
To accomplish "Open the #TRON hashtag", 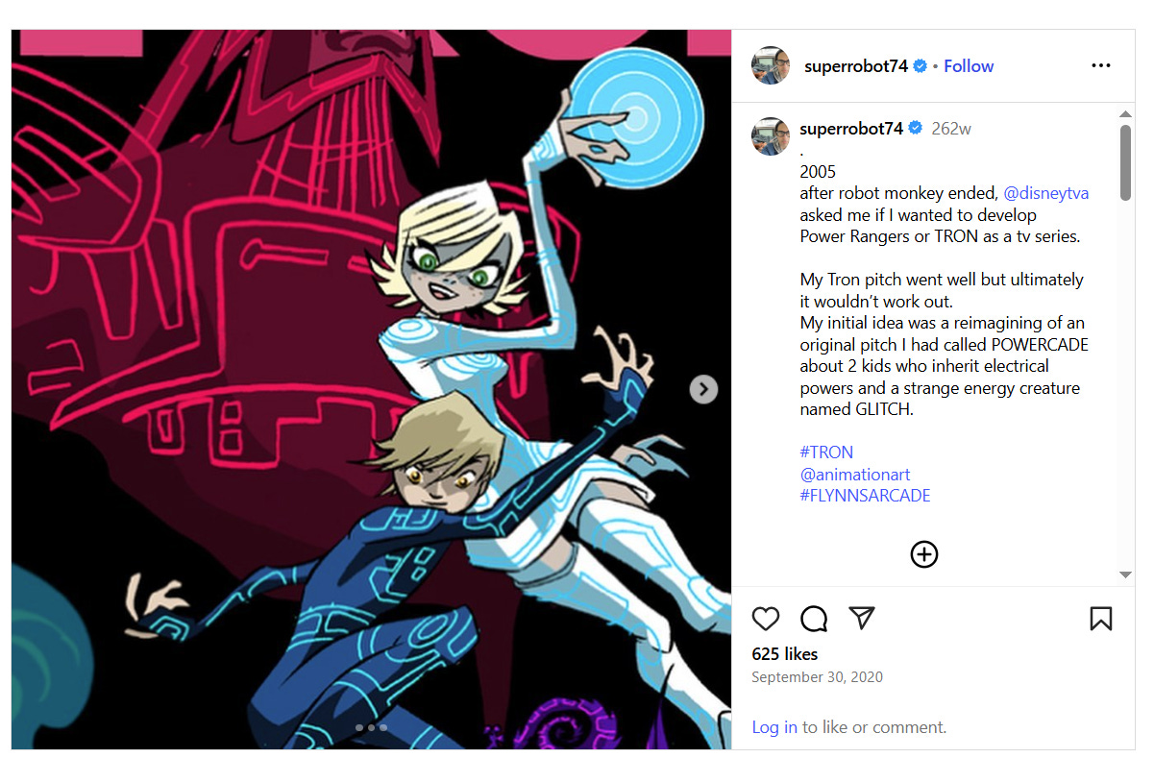I will [826, 452].
